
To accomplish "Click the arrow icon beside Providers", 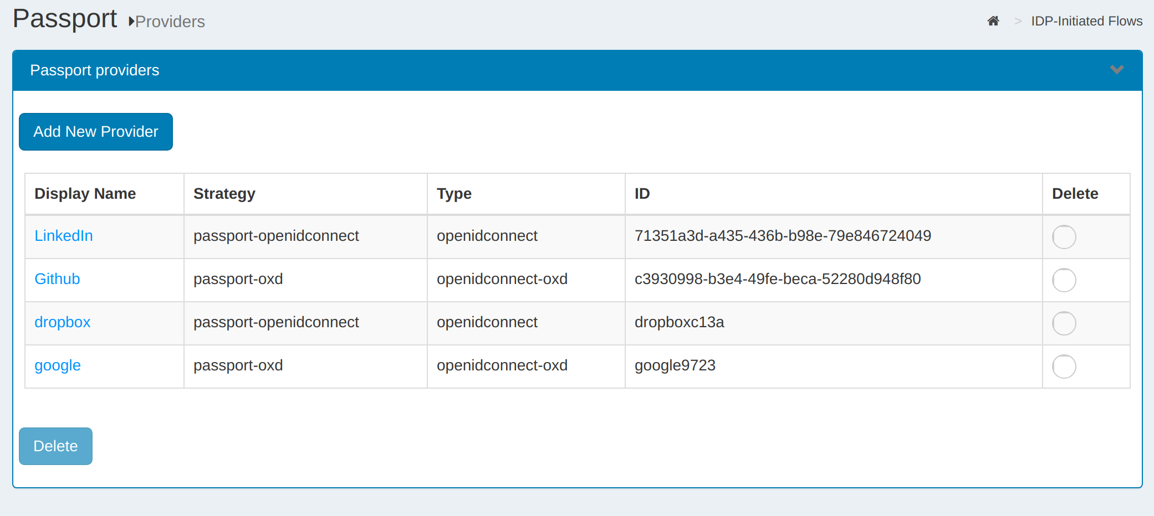I will [131, 22].
